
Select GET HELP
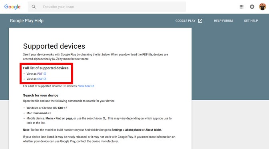pos(251,21)
